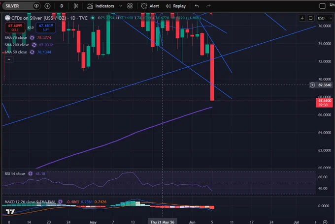Click the 64.0000 price scale label
The height and width of the screenshot is (224, 335).
(325, 133)
